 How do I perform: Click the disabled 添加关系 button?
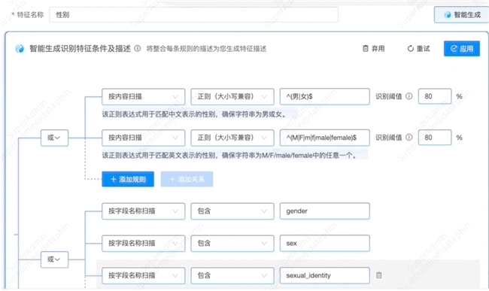click(187, 179)
